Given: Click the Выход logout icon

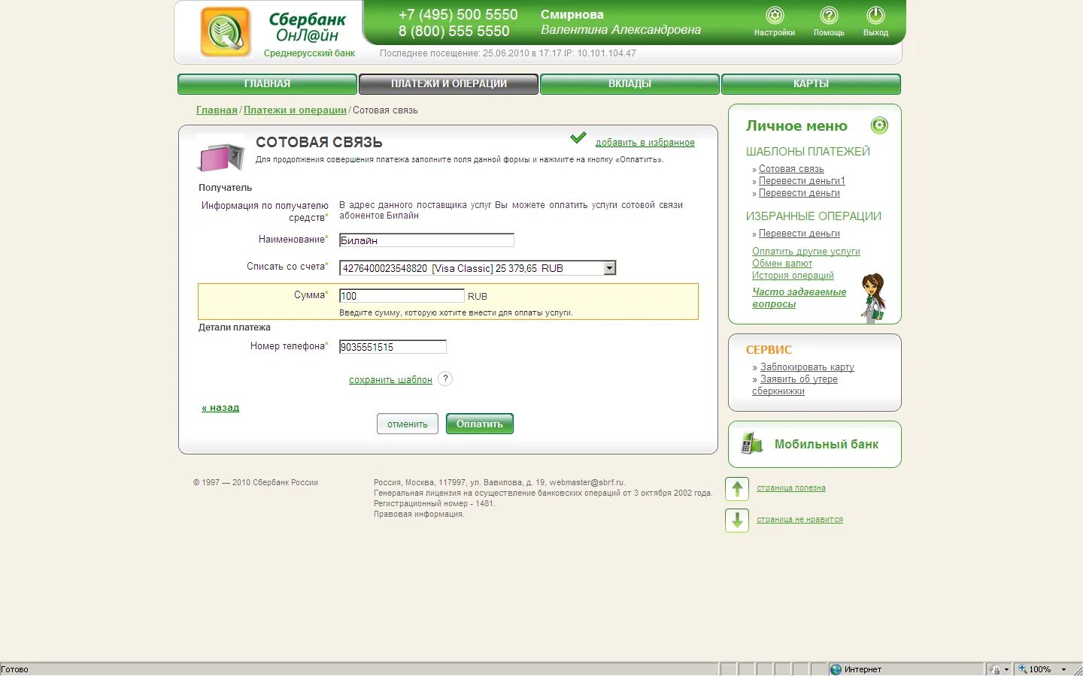Looking at the screenshot, I should coord(875,15).
